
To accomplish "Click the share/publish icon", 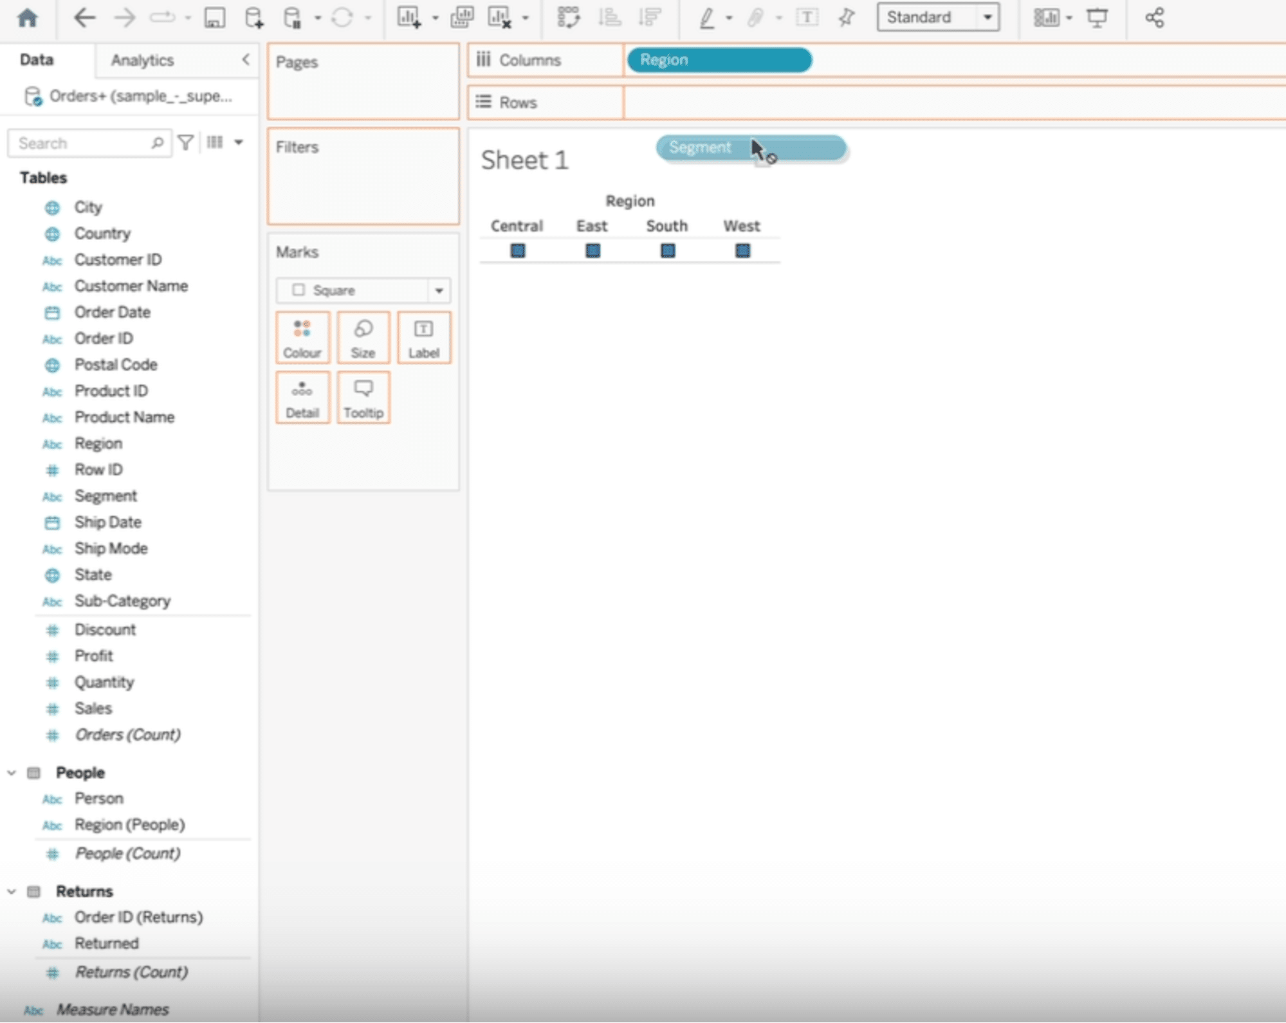I will (x=1155, y=17).
